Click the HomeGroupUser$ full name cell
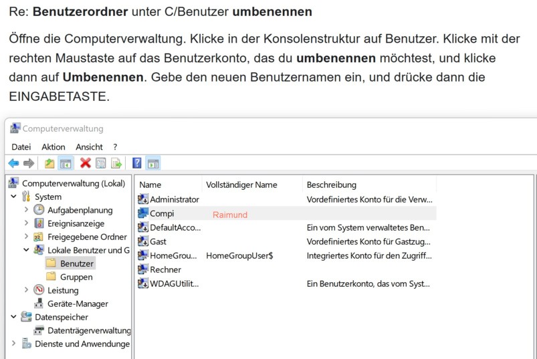 [239, 255]
